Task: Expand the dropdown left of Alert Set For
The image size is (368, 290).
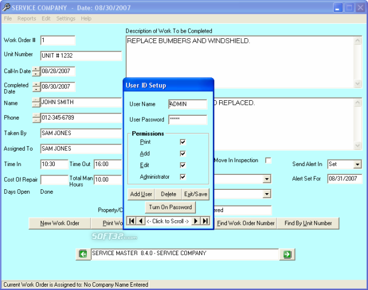Action: pyautogui.click(x=267, y=179)
